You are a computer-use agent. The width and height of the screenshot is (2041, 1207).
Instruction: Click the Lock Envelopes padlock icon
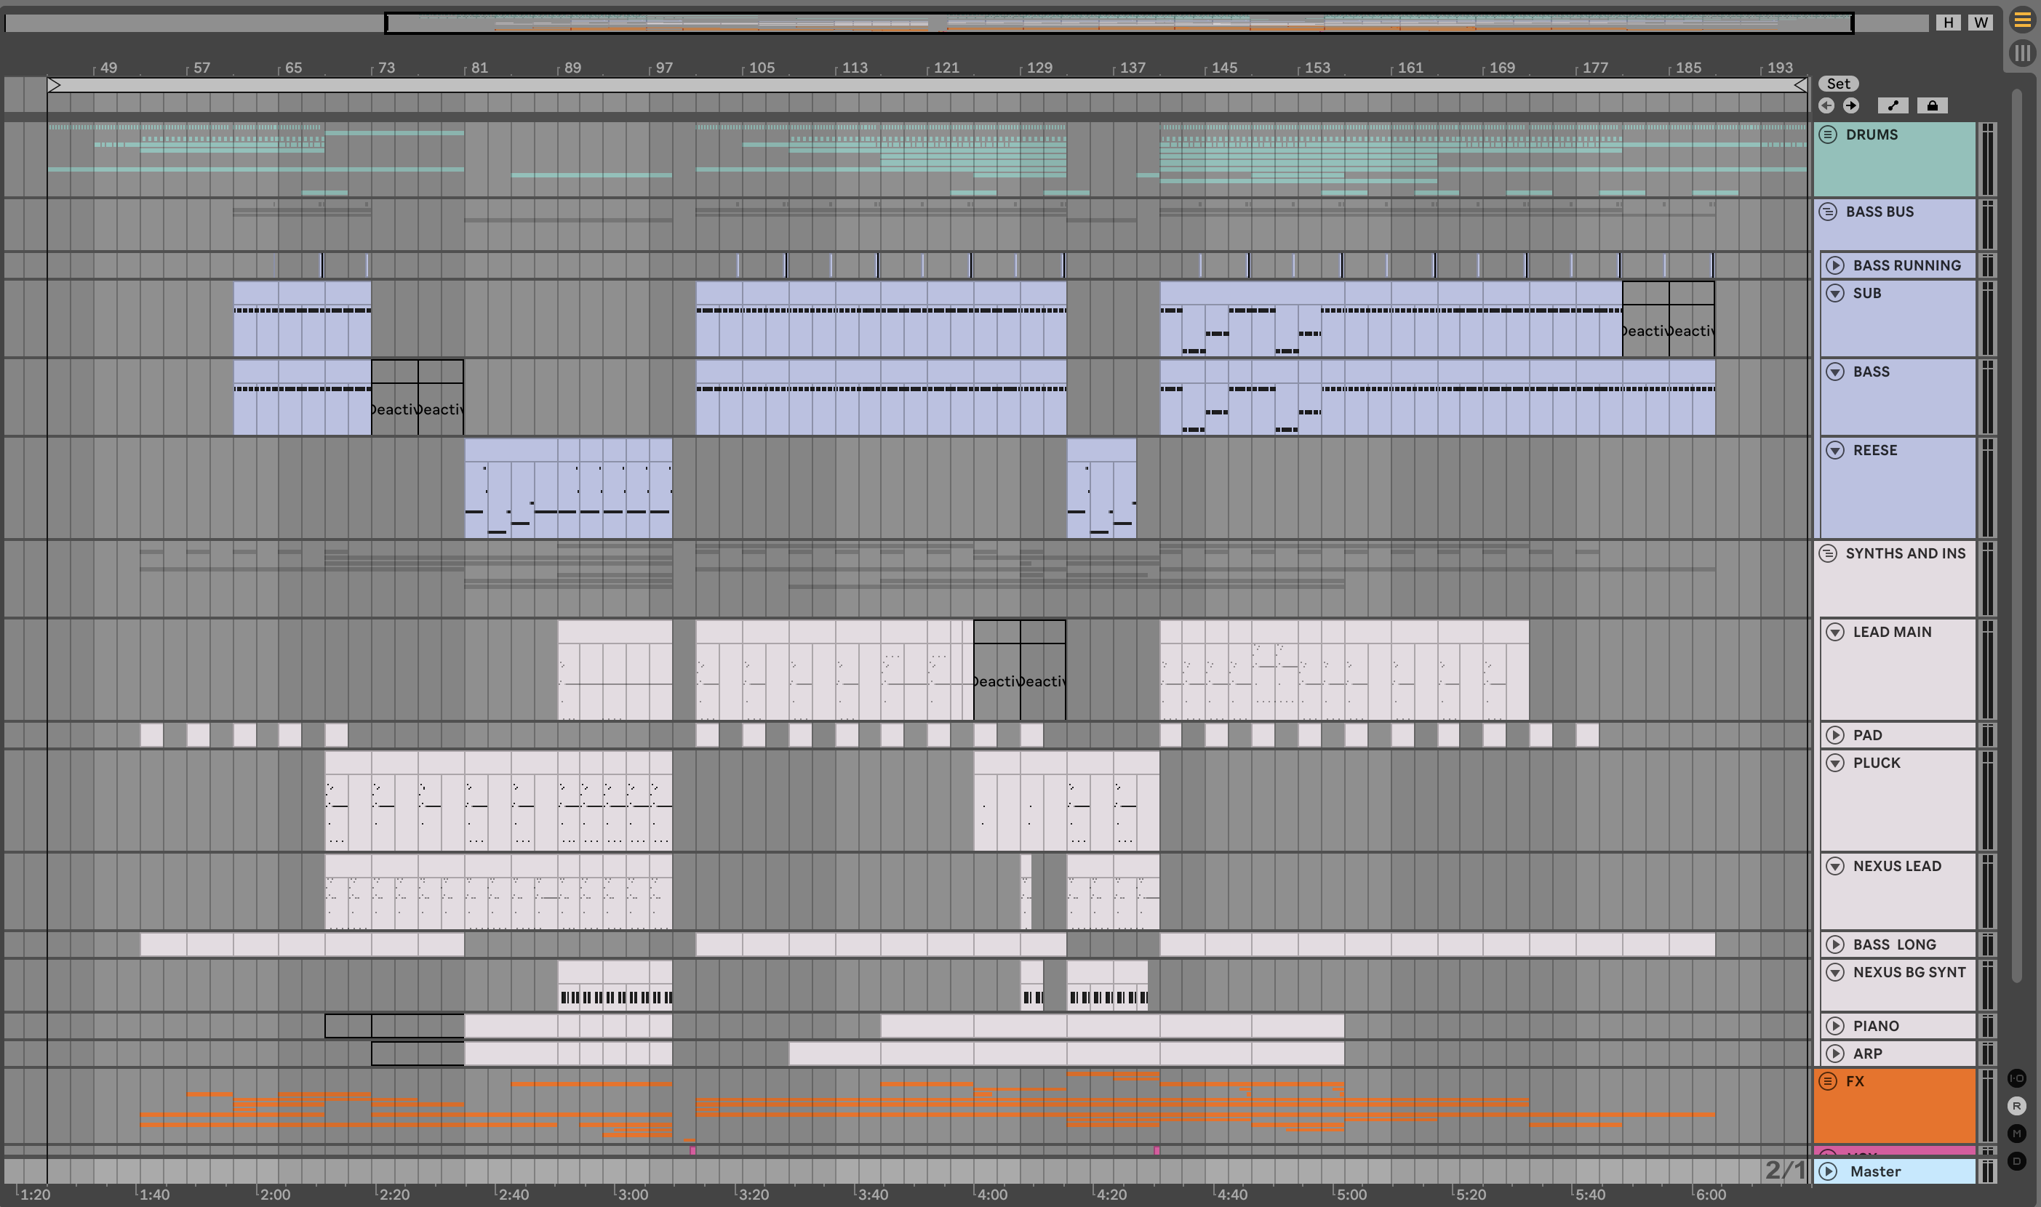1933,105
